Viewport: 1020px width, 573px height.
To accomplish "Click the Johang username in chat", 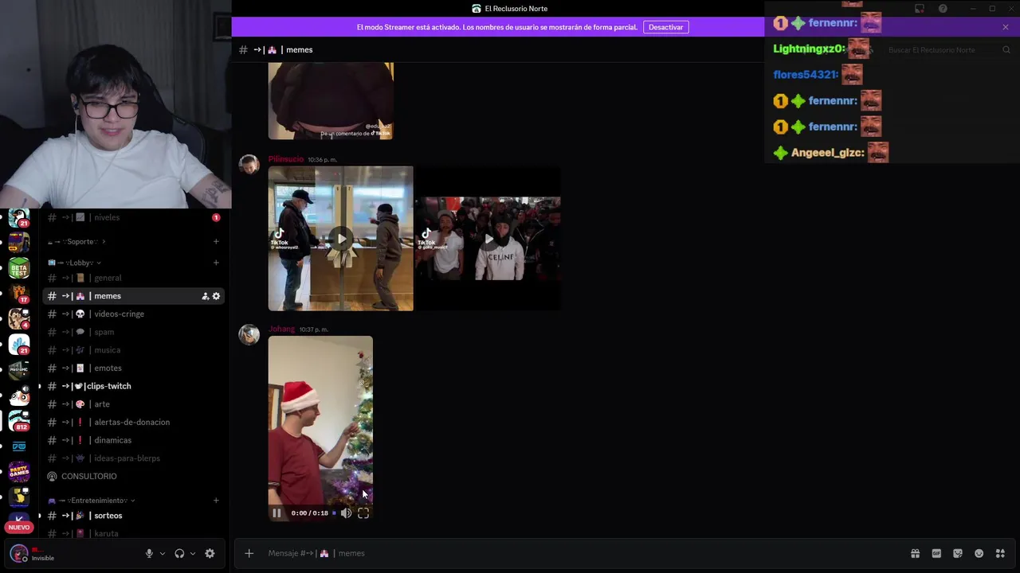I will (x=281, y=329).
